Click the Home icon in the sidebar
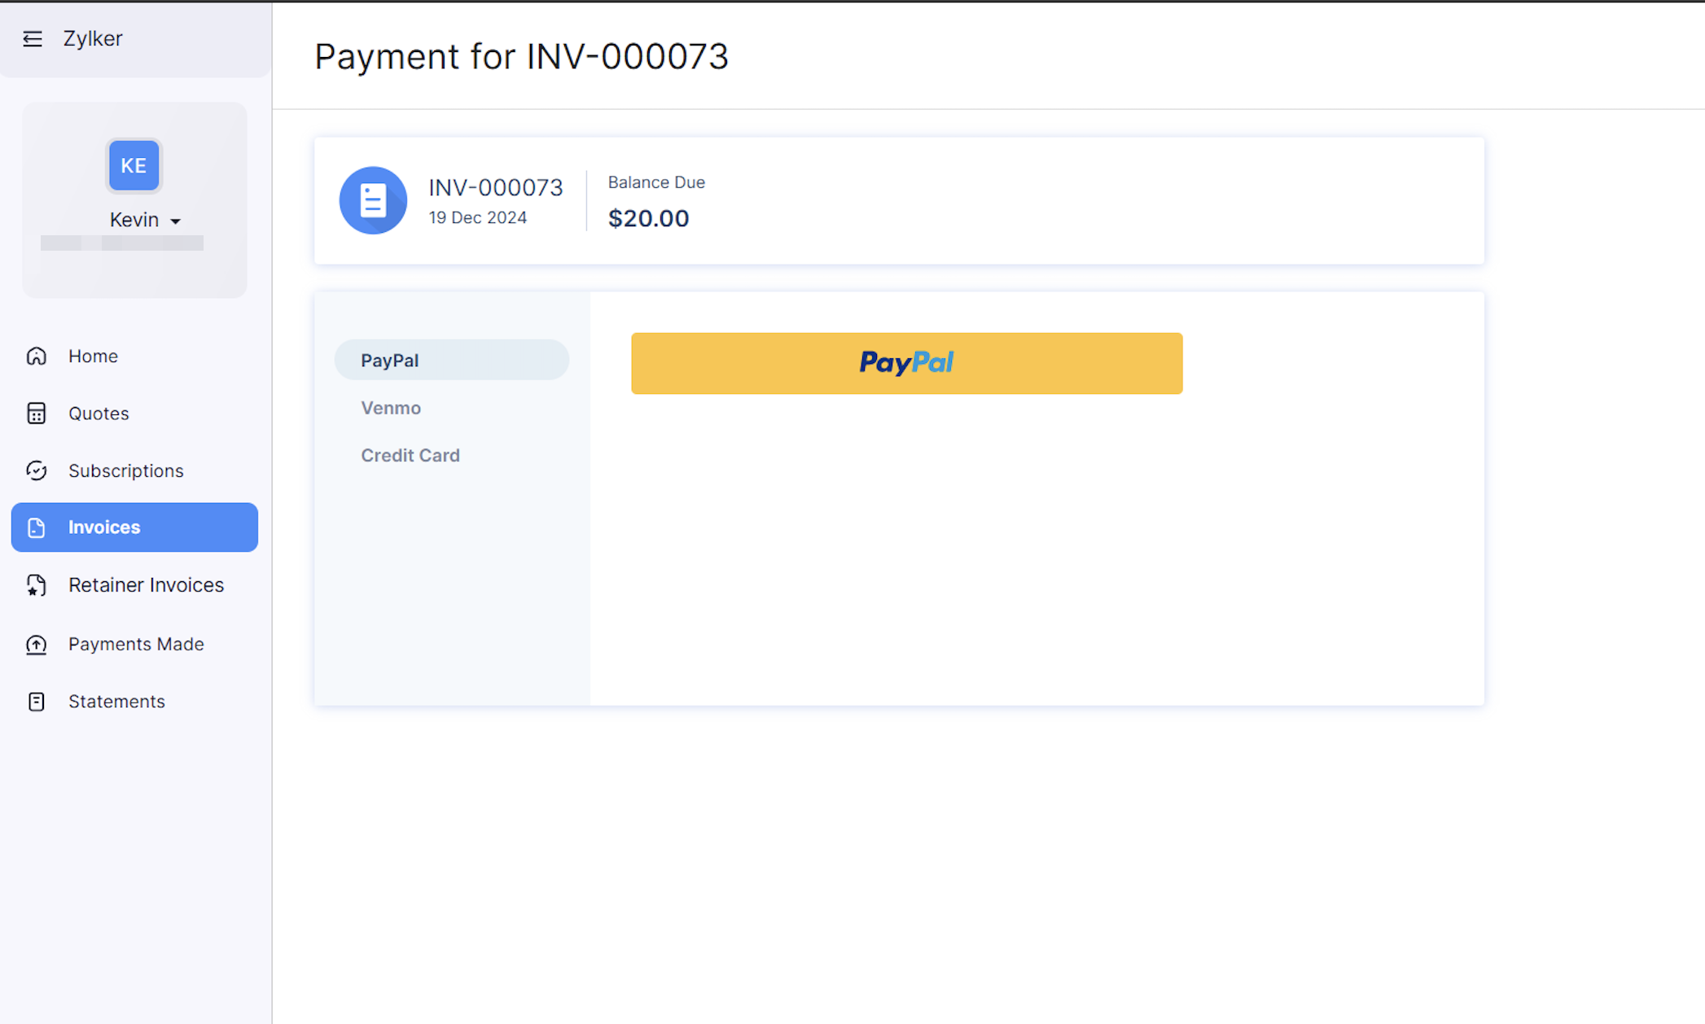The width and height of the screenshot is (1705, 1024). [37, 356]
